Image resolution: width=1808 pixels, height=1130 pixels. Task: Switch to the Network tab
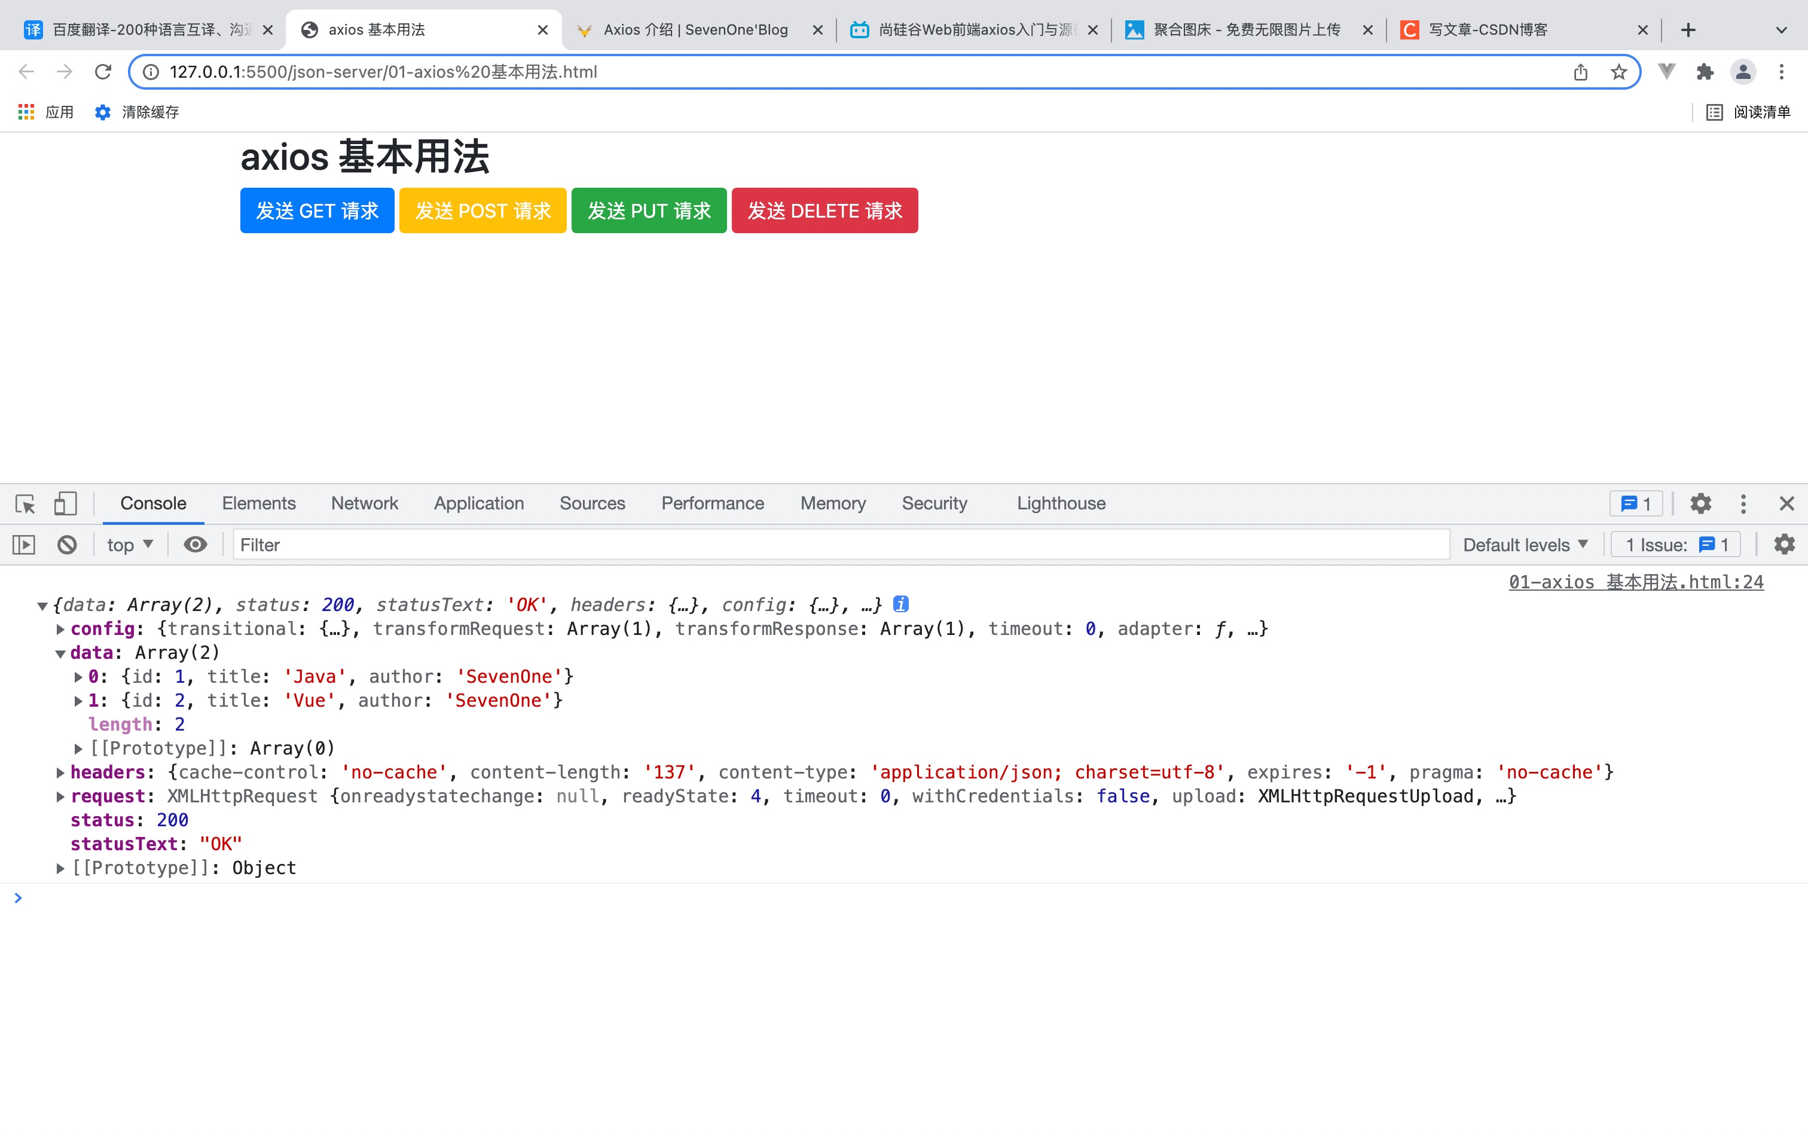pos(365,503)
